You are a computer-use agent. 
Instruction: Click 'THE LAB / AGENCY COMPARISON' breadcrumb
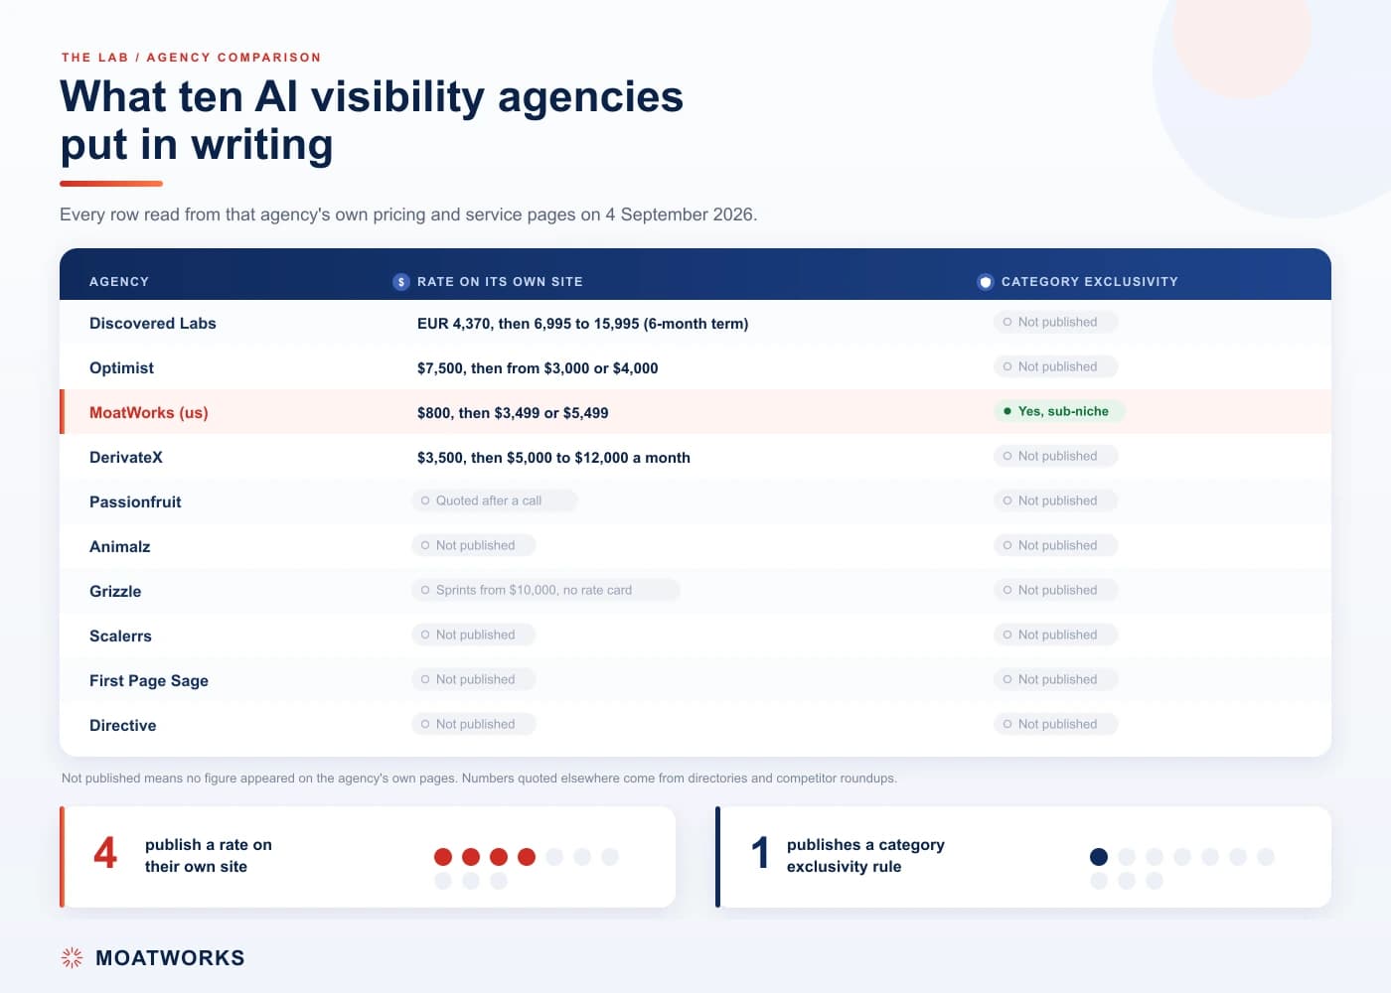click(x=191, y=58)
